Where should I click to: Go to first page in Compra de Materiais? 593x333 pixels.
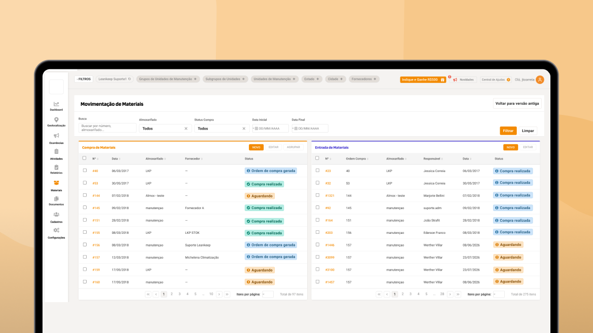(x=148, y=294)
